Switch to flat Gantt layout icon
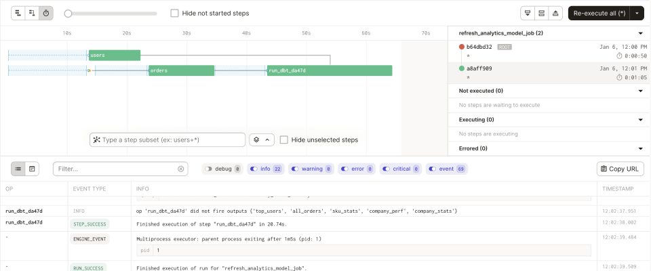Viewport: 651px width, 271px height. pyautogui.click(x=17, y=13)
